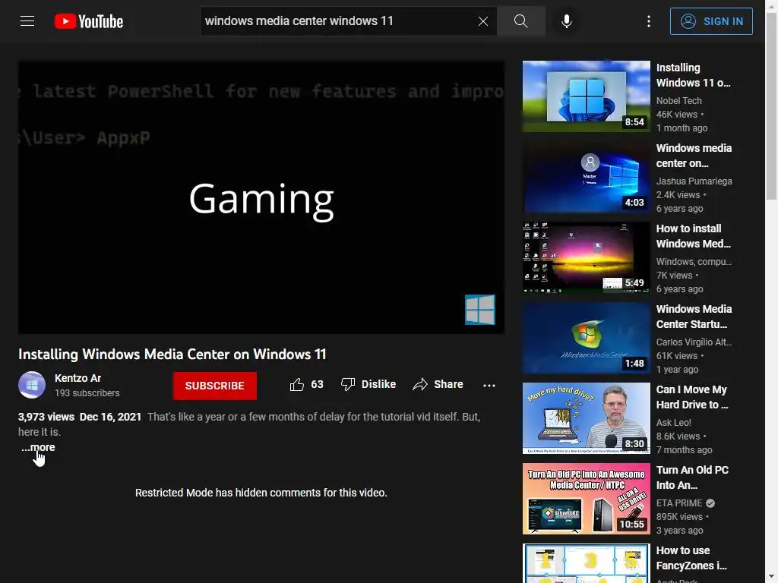Click the SIGN IN button

point(711,21)
